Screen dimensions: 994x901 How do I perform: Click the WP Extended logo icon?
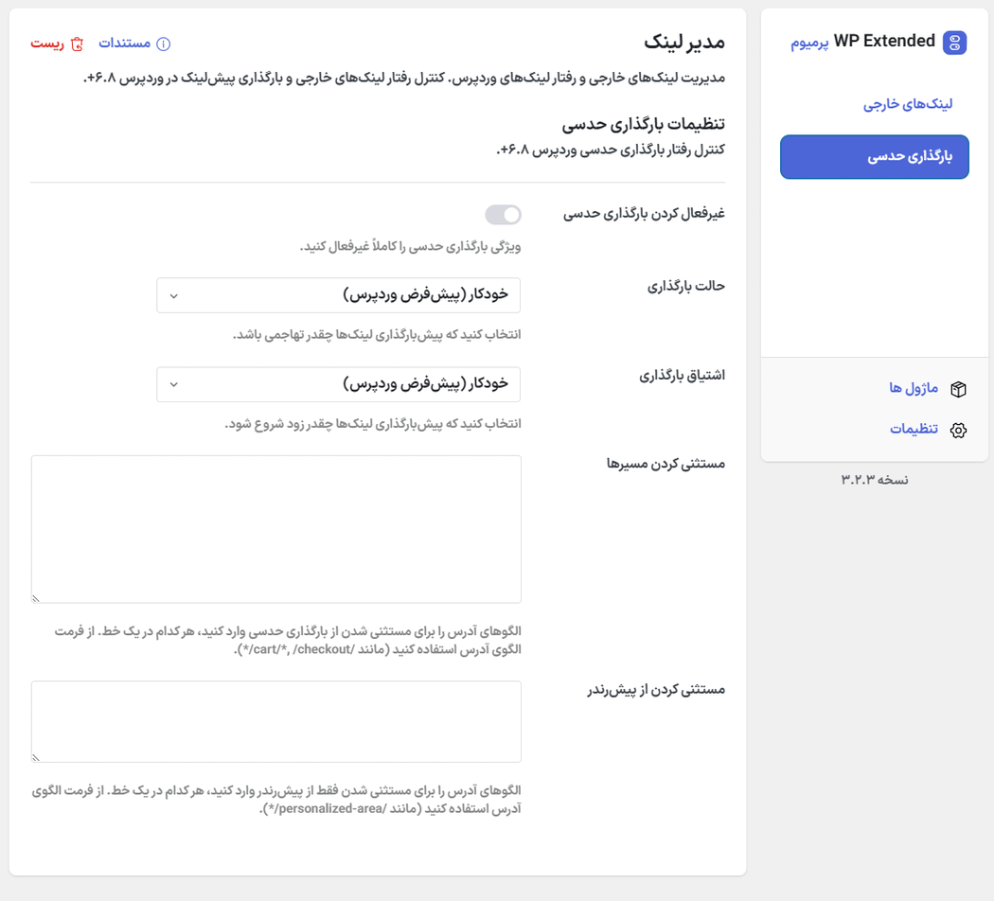click(957, 42)
